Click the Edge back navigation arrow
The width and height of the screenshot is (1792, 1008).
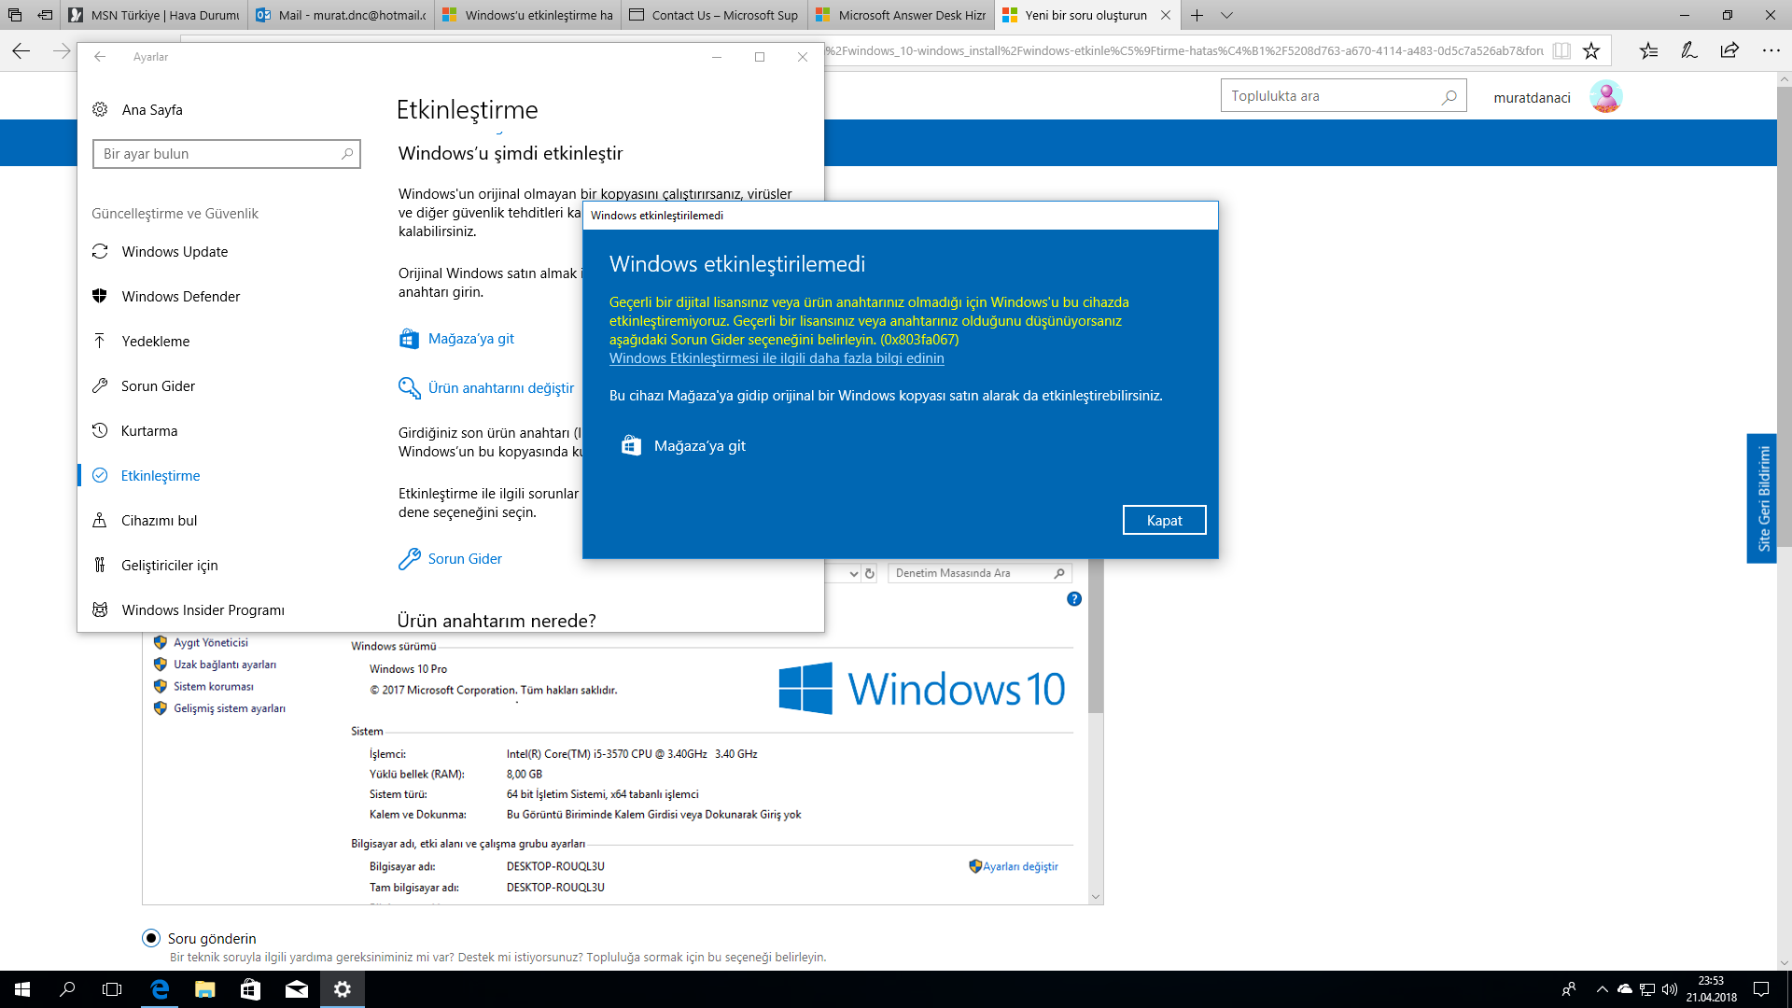coord(21,51)
